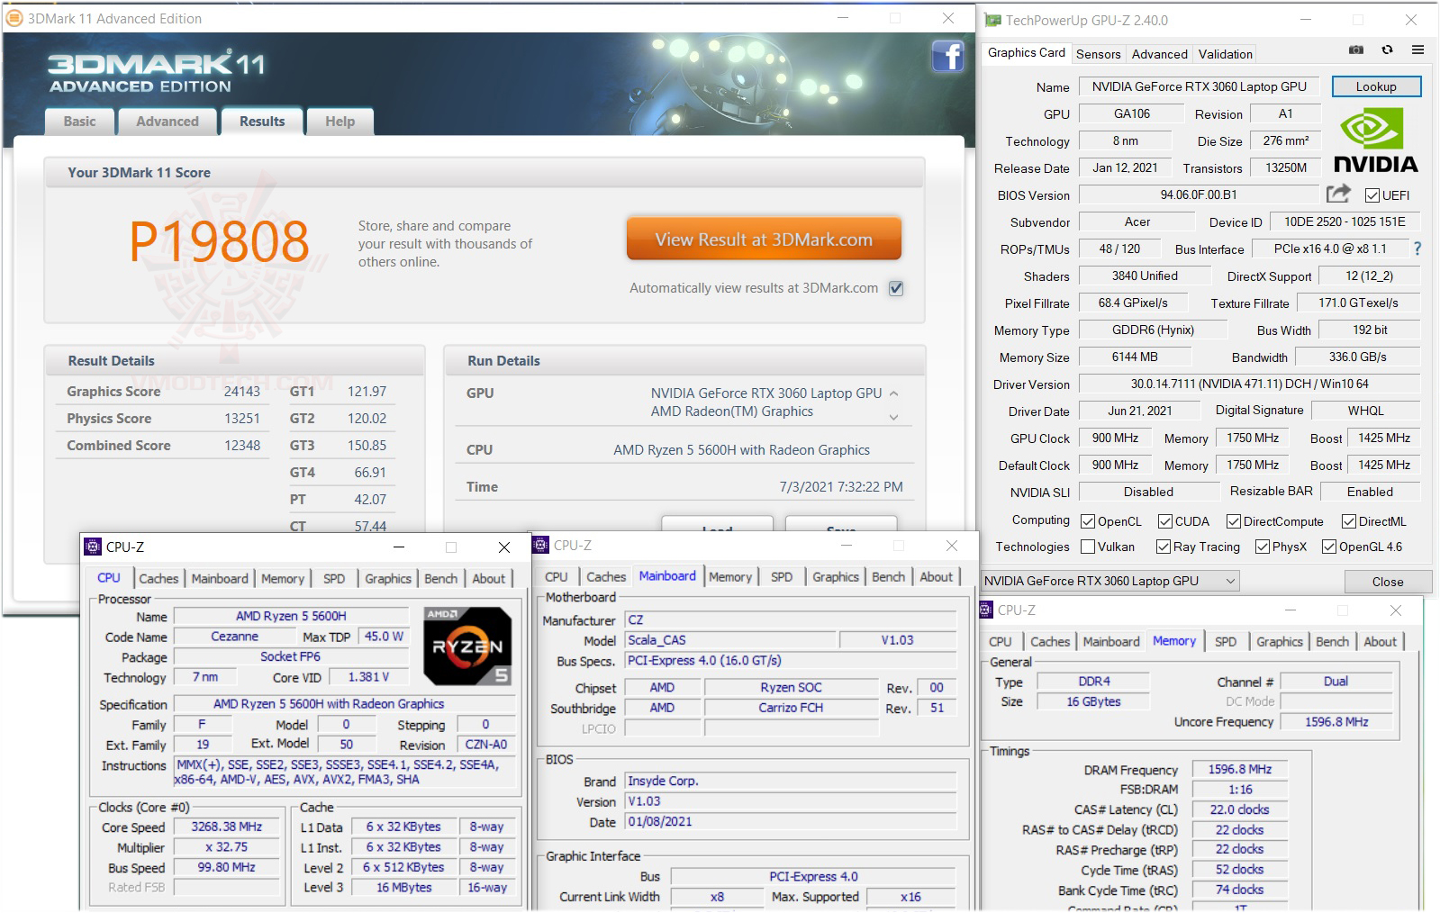Viewport: 1440px width, 913px height.
Task: Toggle the Ray Tracing checkbox
Action: pyautogui.click(x=1164, y=547)
